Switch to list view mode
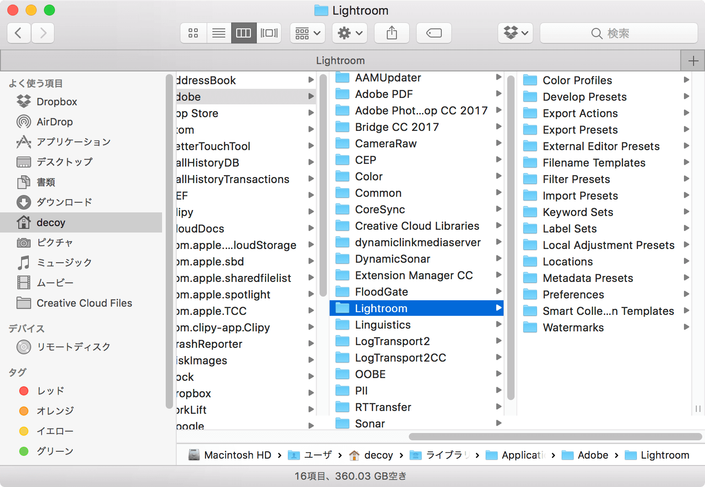705x487 pixels. pyautogui.click(x=219, y=33)
